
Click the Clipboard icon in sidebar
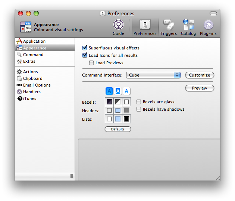(19, 78)
